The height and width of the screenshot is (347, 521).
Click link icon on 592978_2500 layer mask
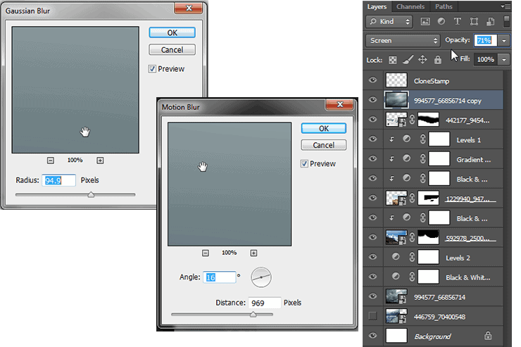(412, 238)
